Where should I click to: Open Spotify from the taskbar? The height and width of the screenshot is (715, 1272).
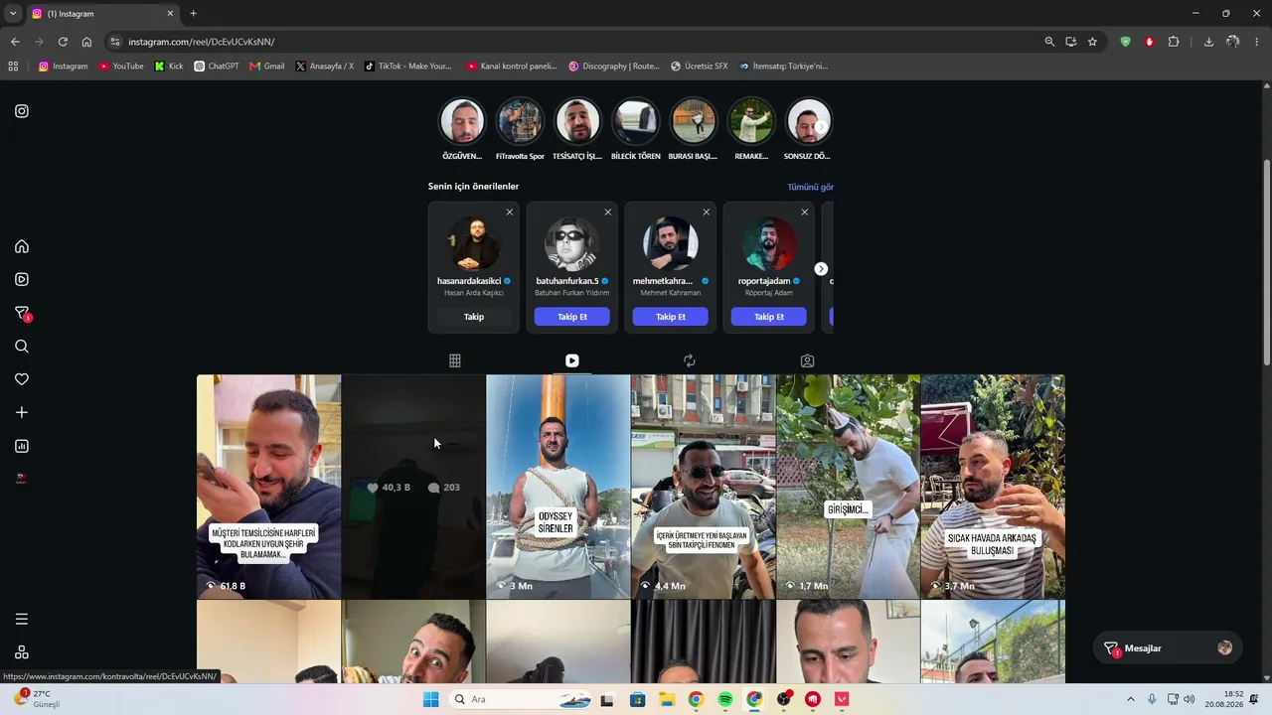coord(725,699)
